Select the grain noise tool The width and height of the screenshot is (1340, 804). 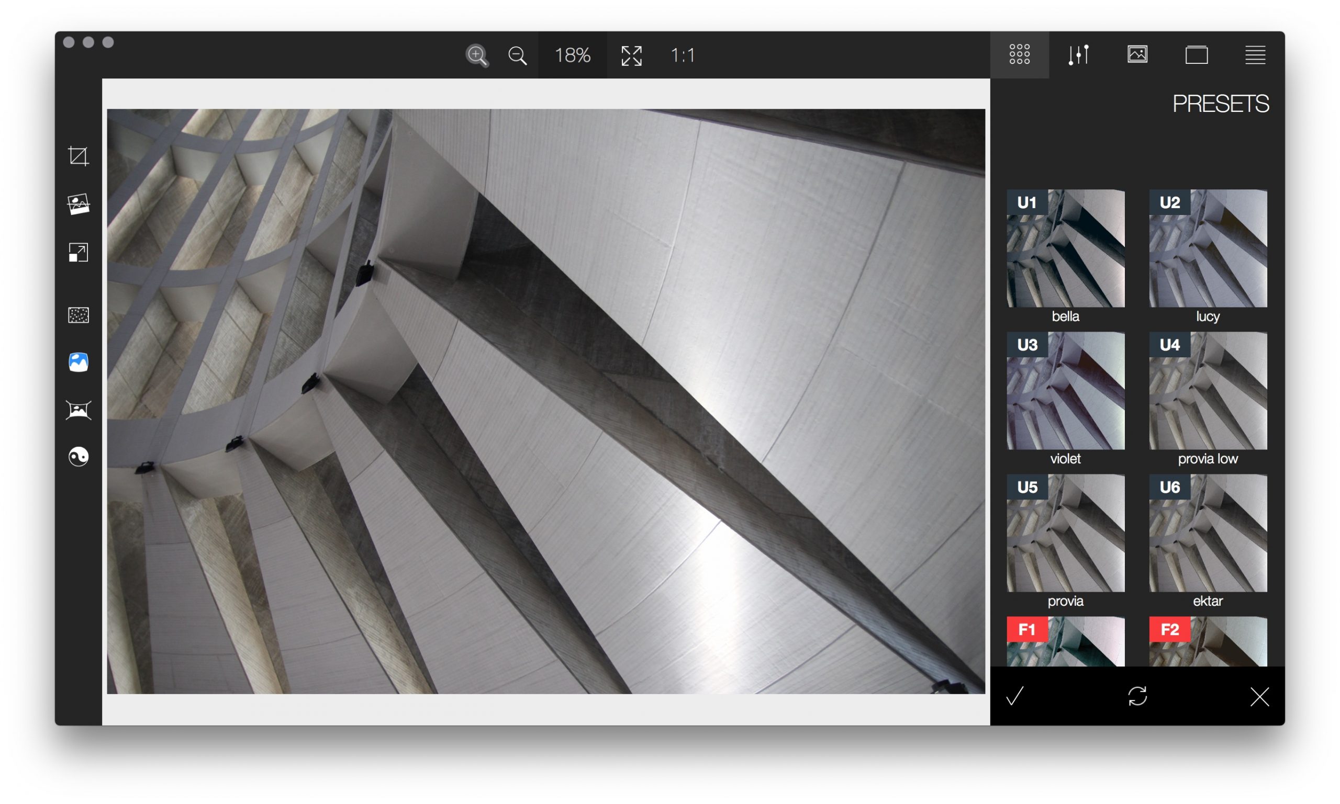(79, 315)
